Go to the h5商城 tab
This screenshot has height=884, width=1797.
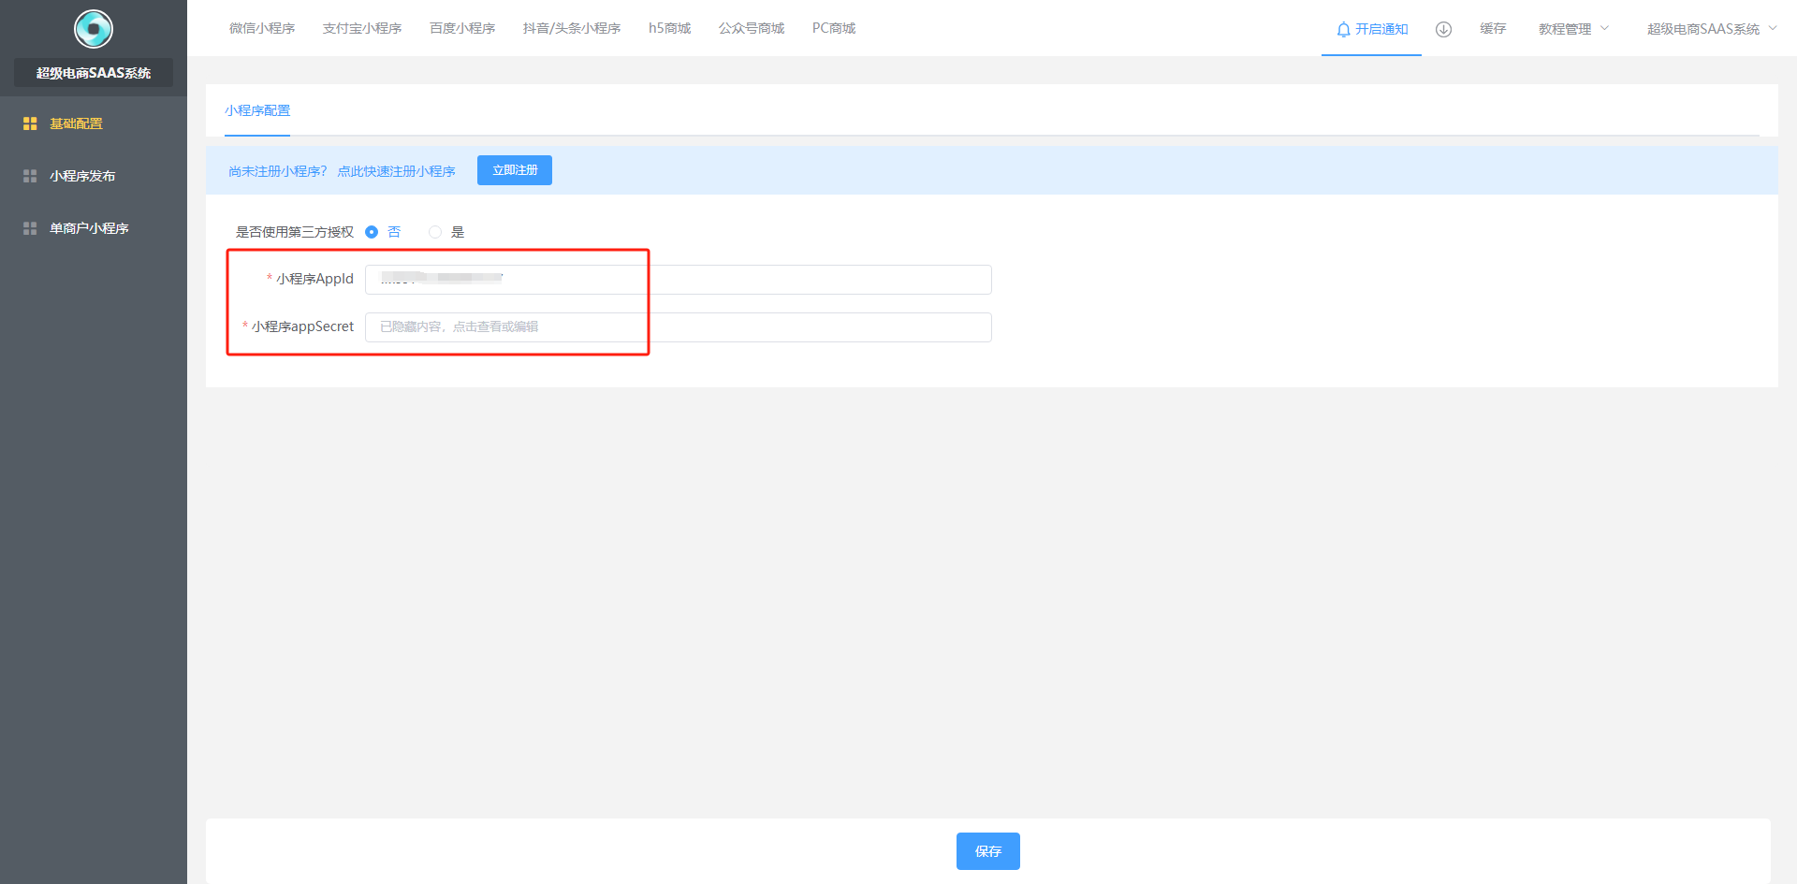[669, 28]
